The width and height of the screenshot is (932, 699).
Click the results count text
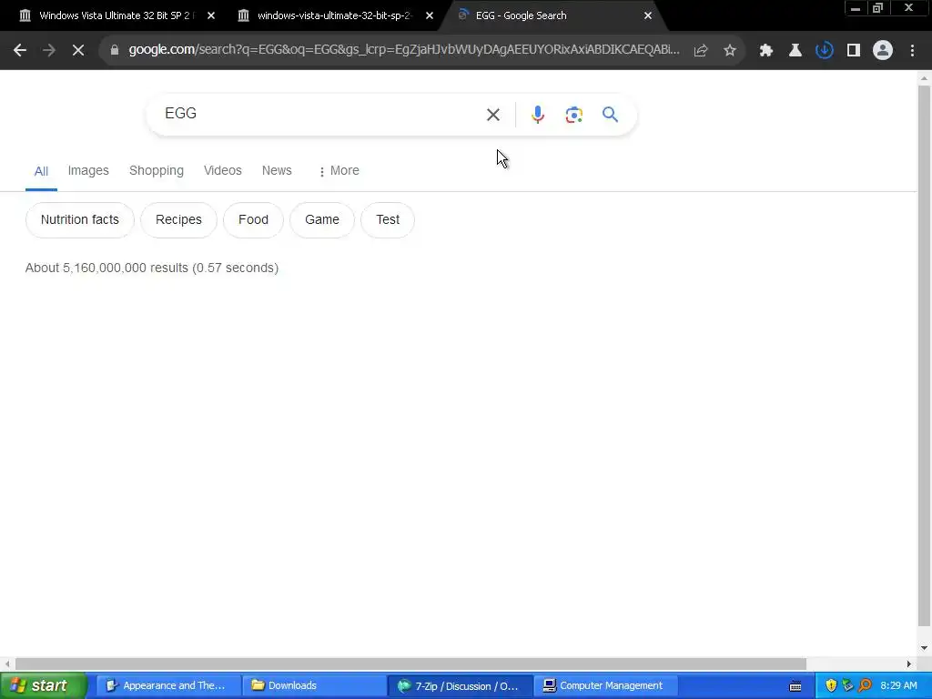coord(152,268)
